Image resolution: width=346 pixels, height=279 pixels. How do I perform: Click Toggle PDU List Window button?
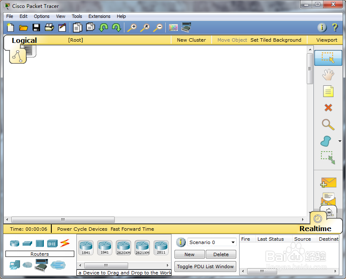coord(205,267)
